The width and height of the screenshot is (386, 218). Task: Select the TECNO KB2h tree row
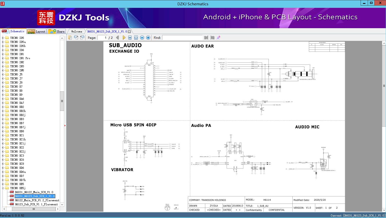point(18,111)
